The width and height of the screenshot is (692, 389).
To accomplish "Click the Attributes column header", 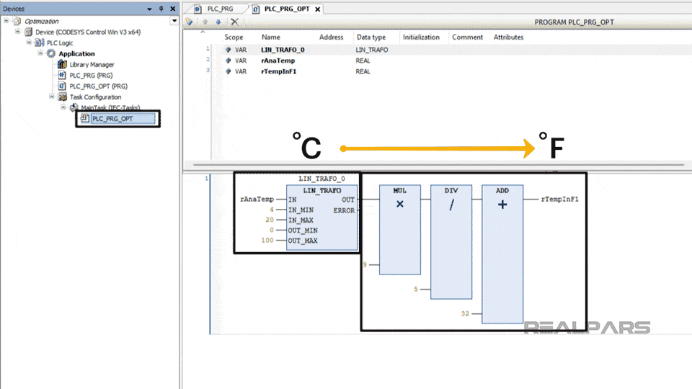I will coord(508,37).
